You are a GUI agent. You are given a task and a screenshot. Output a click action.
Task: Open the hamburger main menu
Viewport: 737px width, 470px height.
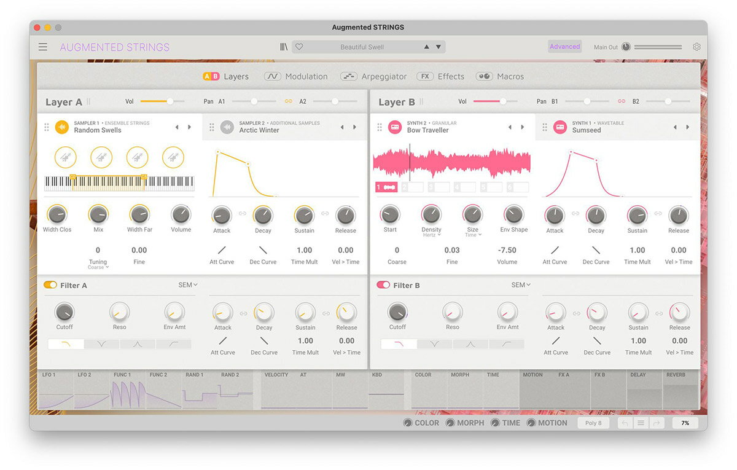point(42,47)
